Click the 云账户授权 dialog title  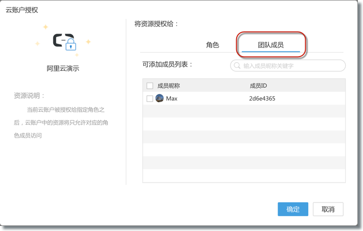(x=21, y=10)
